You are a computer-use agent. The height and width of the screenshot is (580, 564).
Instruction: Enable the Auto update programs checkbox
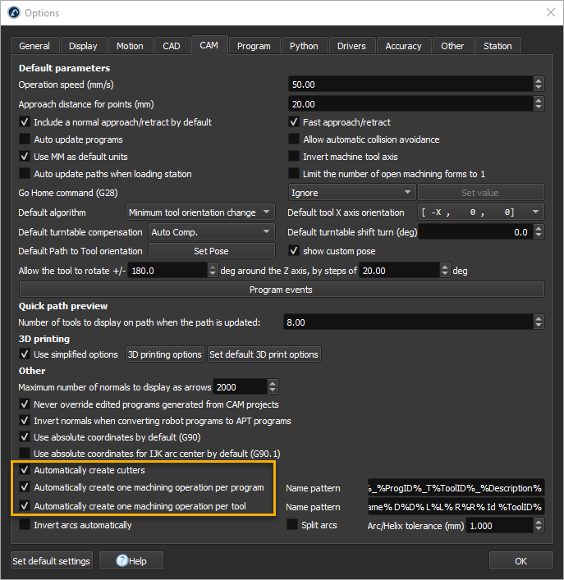pyautogui.click(x=25, y=139)
